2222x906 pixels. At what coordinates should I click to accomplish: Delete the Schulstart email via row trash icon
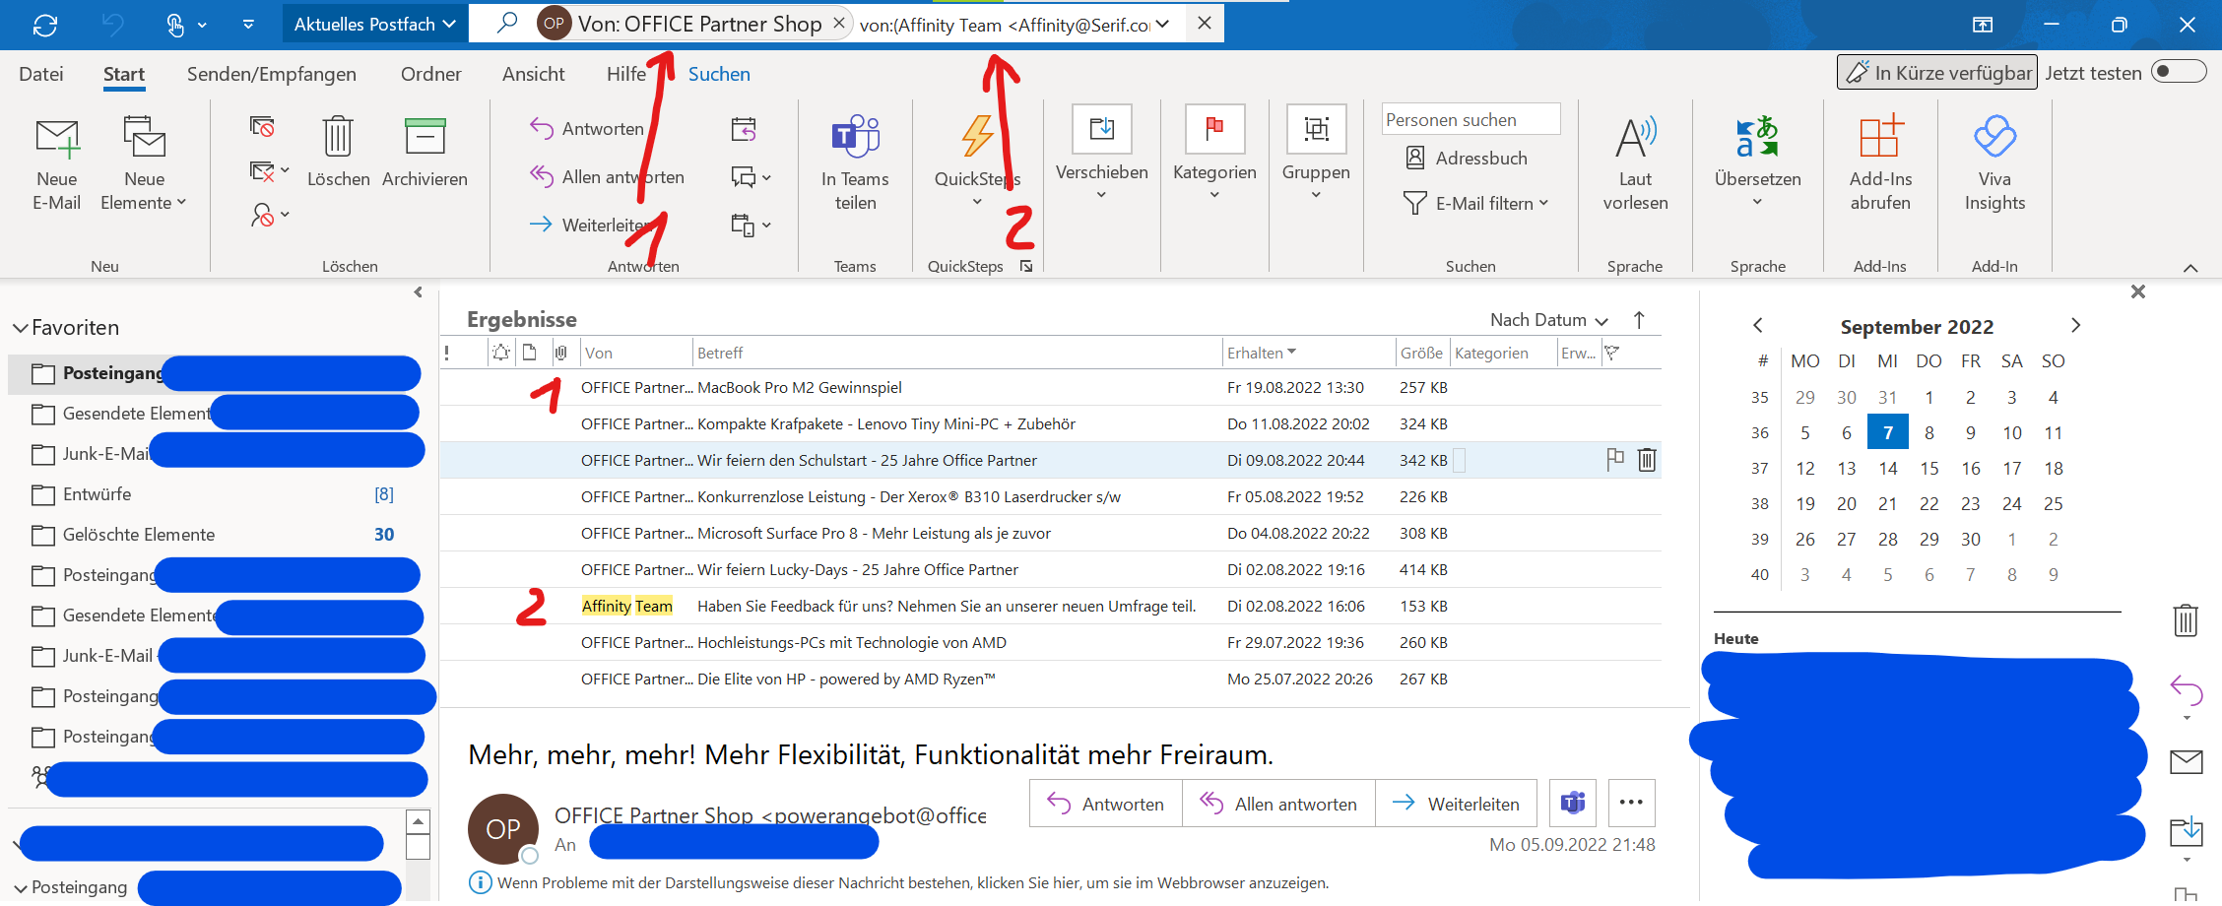coord(1647,459)
